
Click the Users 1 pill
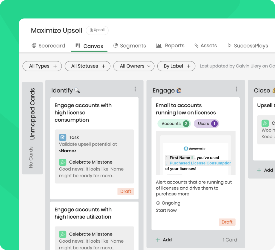206,124
